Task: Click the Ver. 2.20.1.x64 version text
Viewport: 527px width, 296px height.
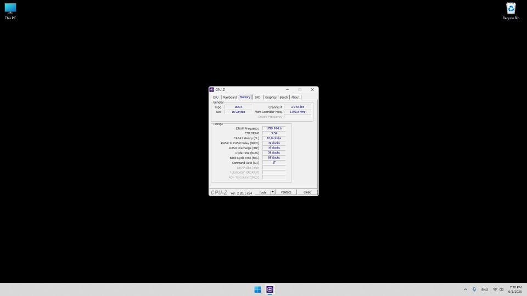Action: (241, 193)
